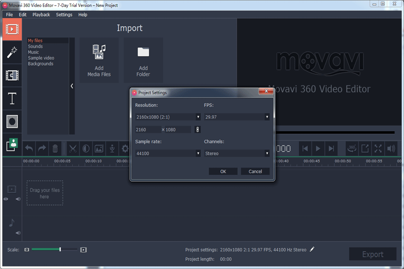
Task: Select Sounds category
Action: pos(47,46)
